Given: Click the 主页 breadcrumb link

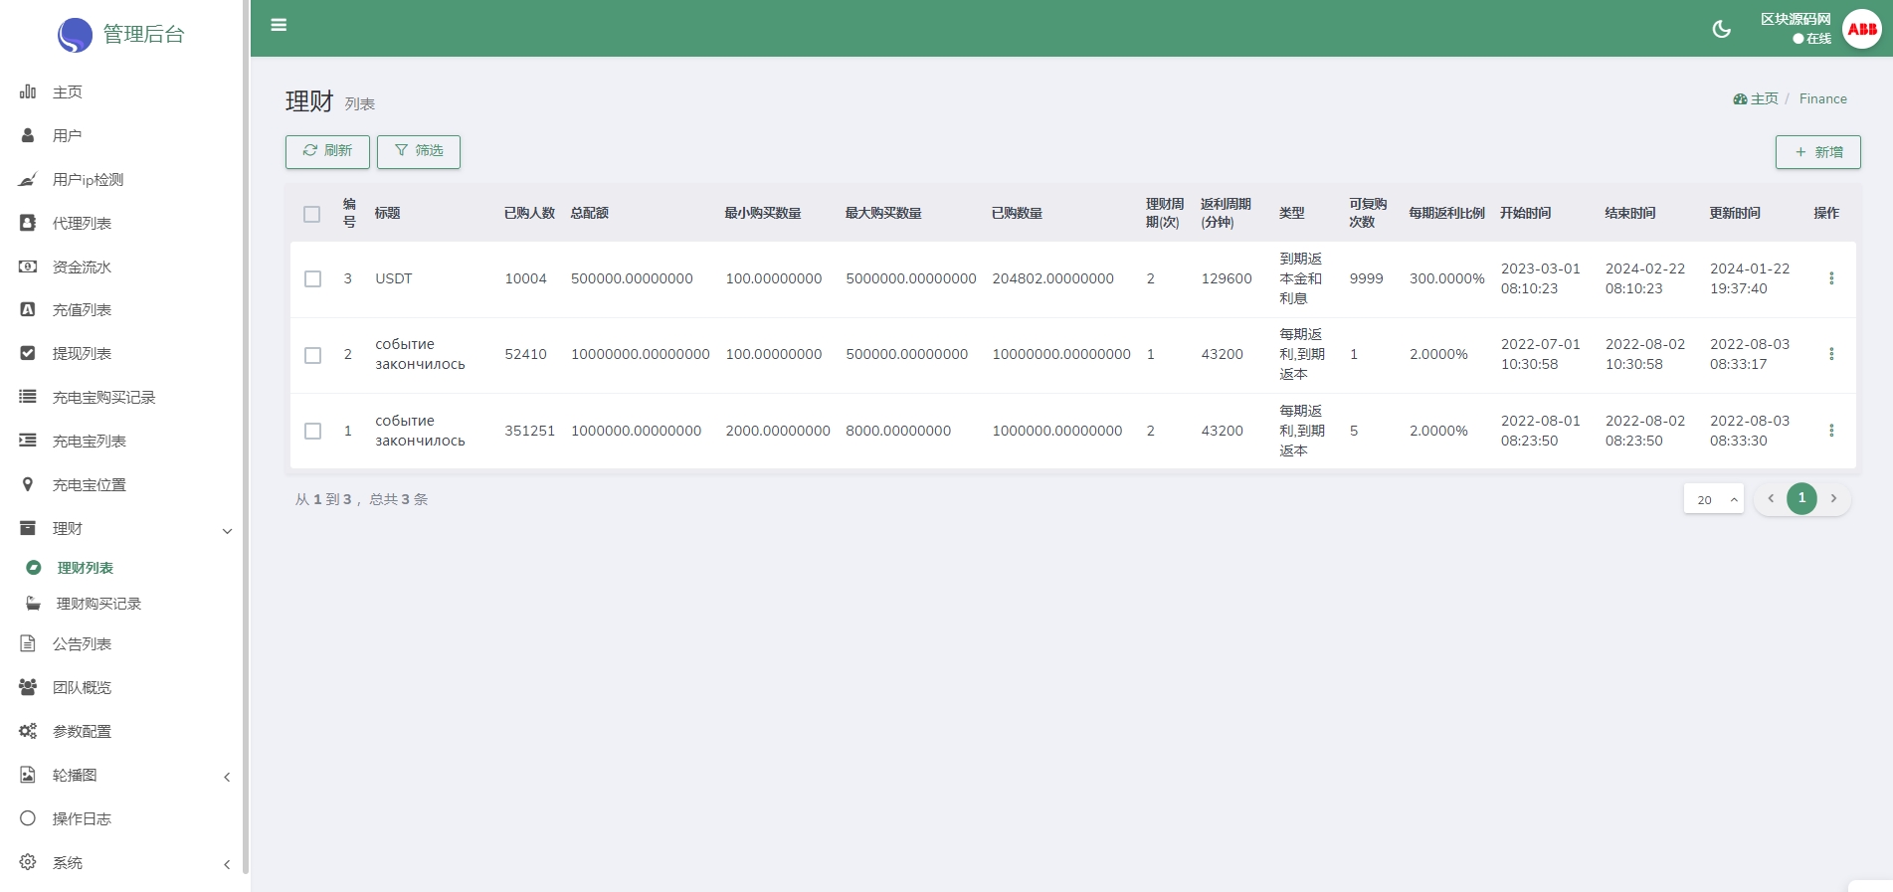Looking at the screenshot, I should click(1763, 99).
